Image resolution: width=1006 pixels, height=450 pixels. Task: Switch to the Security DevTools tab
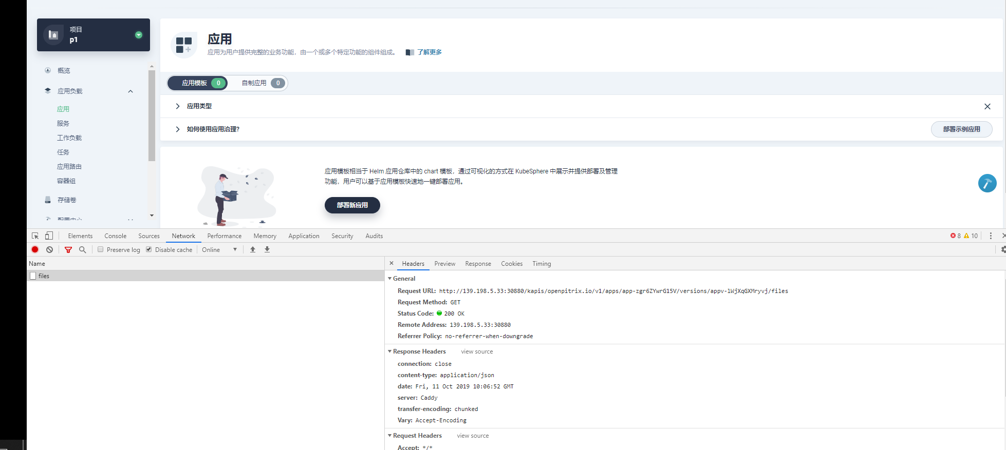pyautogui.click(x=342, y=236)
